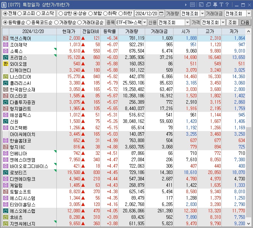
Task: Click the overlapping windows icon in title bar
Action: 208,5
